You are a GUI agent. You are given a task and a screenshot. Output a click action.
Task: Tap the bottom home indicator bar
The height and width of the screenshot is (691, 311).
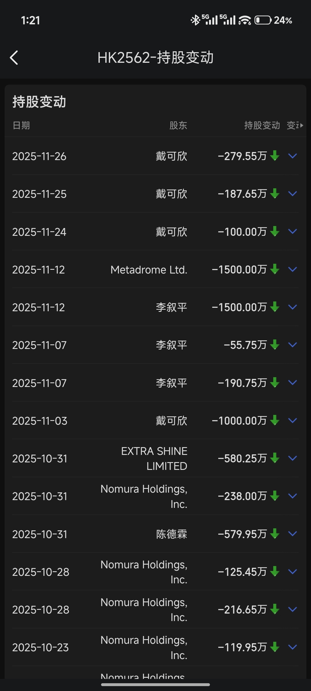[x=155, y=685]
